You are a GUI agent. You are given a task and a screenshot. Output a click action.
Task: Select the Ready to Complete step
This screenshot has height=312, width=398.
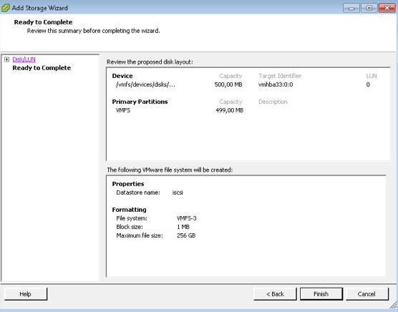[42, 68]
